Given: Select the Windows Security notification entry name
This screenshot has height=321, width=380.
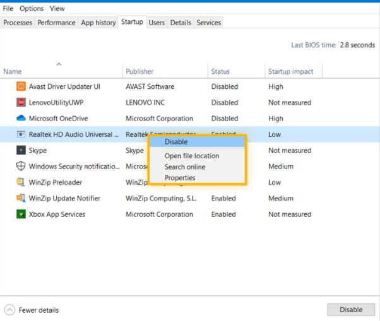Looking at the screenshot, I should pyautogui.click(x=74, y=166).
